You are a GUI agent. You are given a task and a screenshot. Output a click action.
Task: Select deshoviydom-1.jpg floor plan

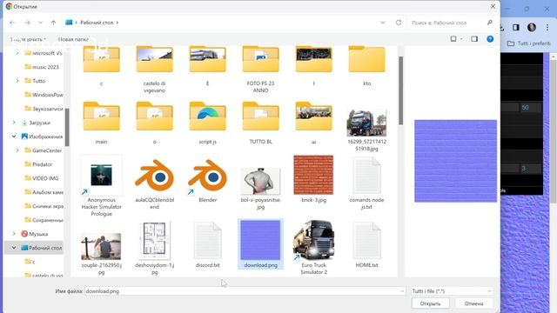point(155,249)
